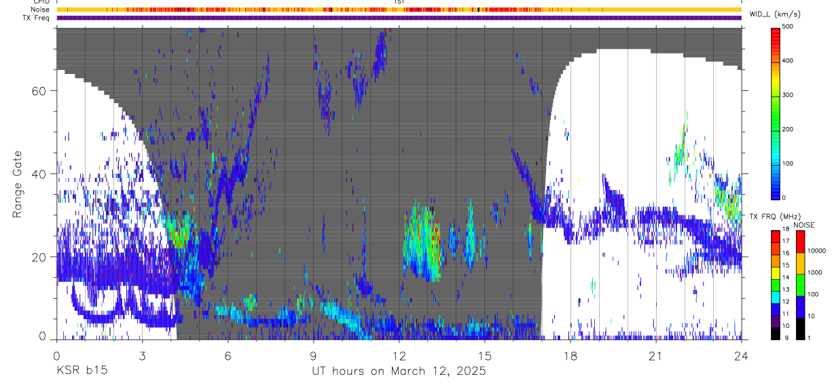Click the '15' hour label on the x-axis

click(484, 354)
